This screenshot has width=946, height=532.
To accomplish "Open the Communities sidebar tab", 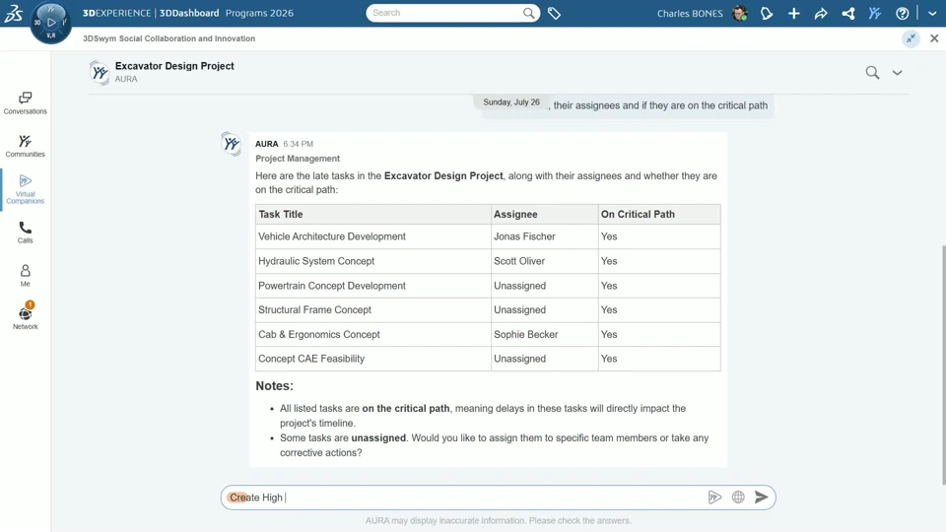I will (x=26, y=146).
